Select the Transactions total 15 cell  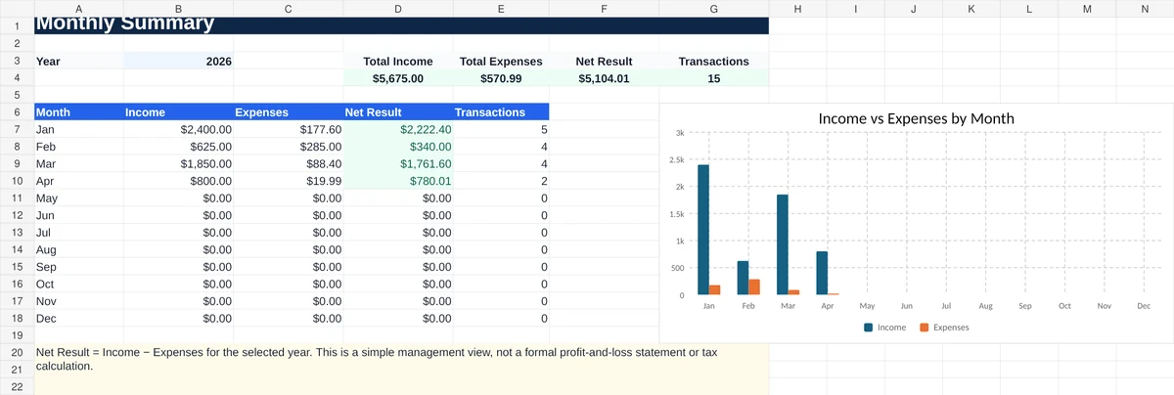[713, 78]
